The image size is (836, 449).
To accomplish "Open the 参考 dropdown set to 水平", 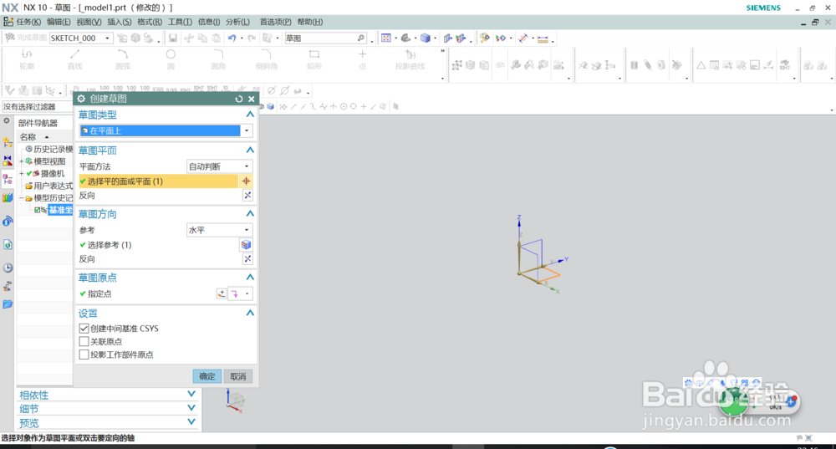I will click(x=219, y=230).
